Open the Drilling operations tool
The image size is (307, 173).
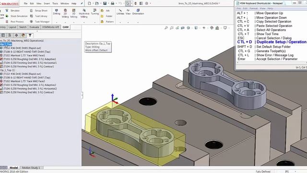tap(57, 12)
